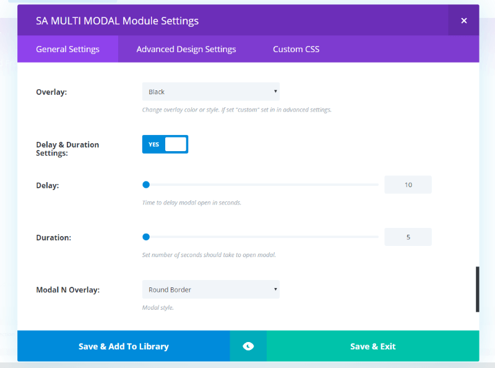Click the Duration value field showing 5
This screenshot has width=495, height=368.
coord(408,237)
